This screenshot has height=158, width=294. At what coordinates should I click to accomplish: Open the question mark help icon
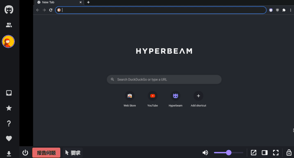point(9,123)
